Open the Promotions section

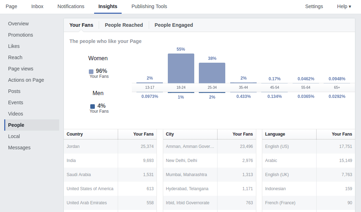point(20,35)
